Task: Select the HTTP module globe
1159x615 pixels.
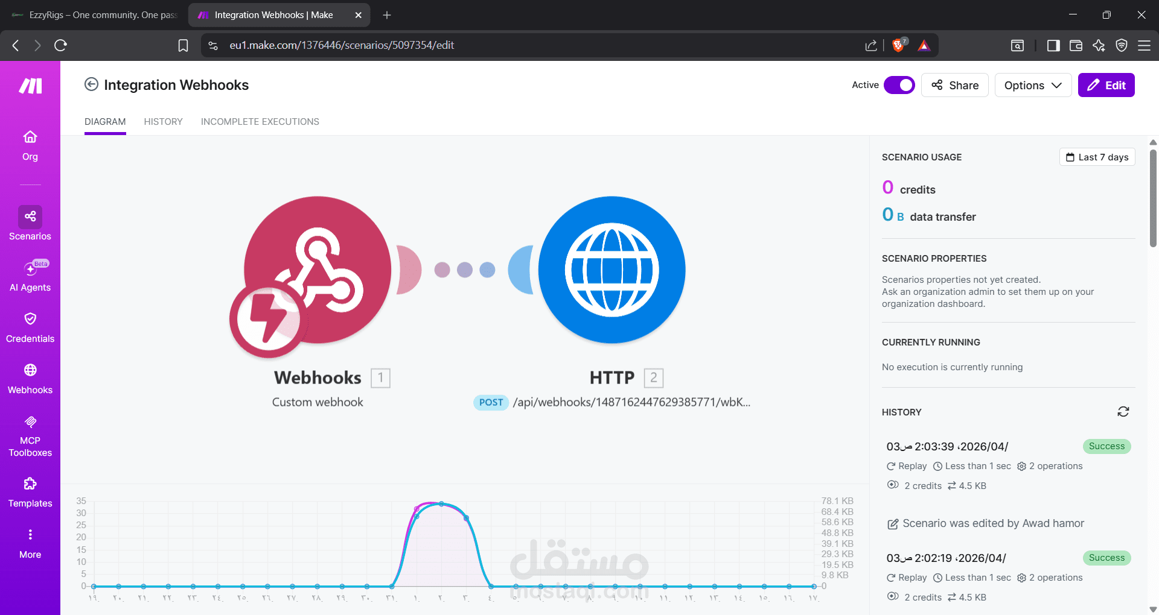Action: 612,270
